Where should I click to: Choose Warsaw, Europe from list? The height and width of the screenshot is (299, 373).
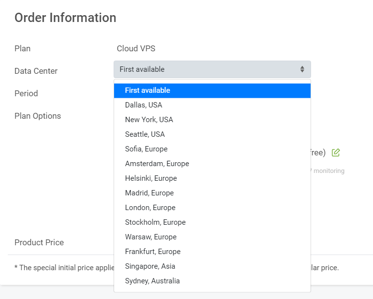[151, 237]
